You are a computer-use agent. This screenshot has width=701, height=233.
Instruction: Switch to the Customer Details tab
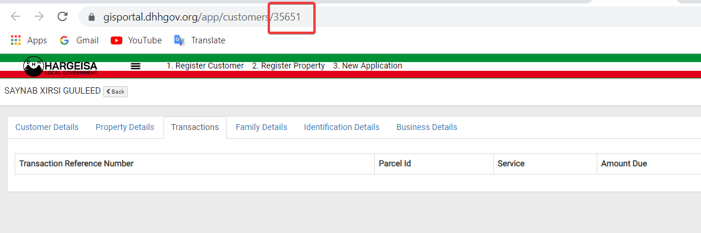pos(47,127)
